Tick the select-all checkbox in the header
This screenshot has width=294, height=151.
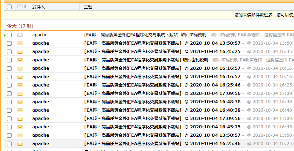(x=9, y=7)
